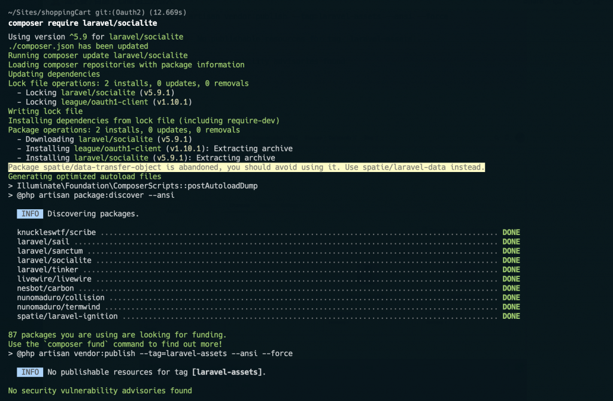The width and height of the screenshot is (613, 401).
Task: Click the 'Discovering packages.' text
Action: tap(93, 214)
